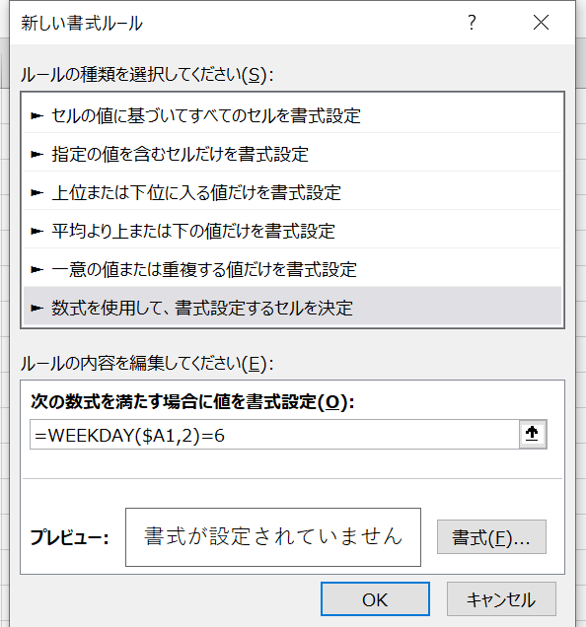
Task: Focus the =WEEKDAY($A1,2)=6 formula field
Action: [x=274, y=434]
